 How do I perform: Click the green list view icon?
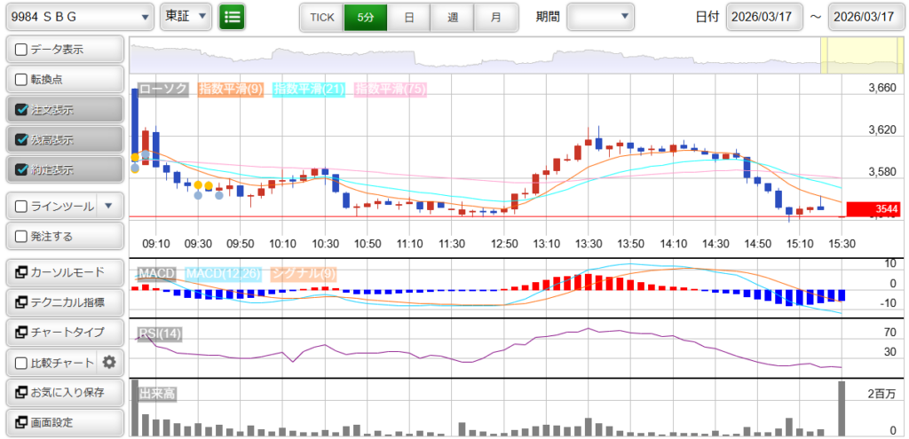pos(232,17)
